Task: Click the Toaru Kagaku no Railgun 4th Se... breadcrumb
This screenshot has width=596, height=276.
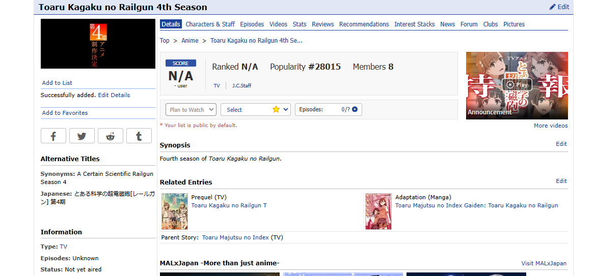Action: [257, 41]
